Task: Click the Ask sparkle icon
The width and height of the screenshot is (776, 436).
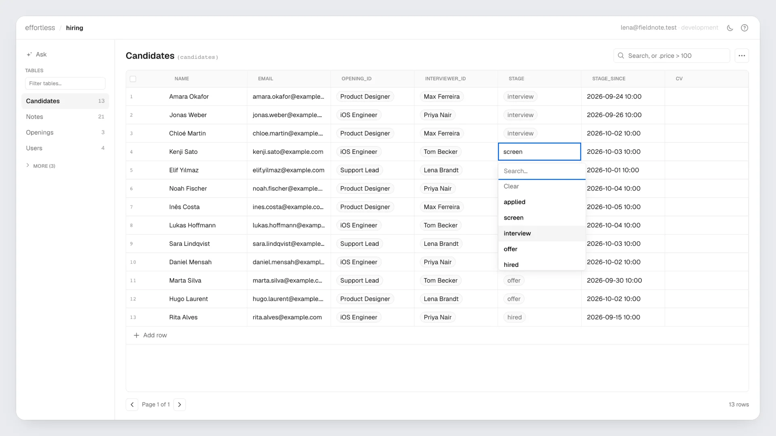Action: (29, 55)
